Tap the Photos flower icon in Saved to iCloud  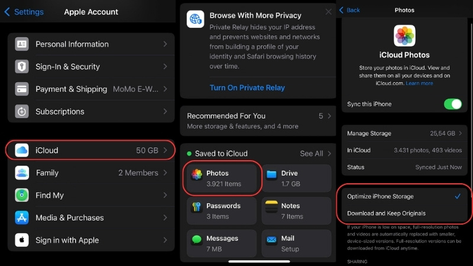[x=197, y=174]
